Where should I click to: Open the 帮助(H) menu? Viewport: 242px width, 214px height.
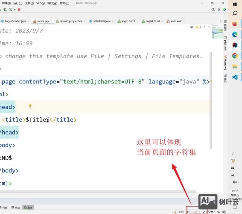tap(64, 3)
